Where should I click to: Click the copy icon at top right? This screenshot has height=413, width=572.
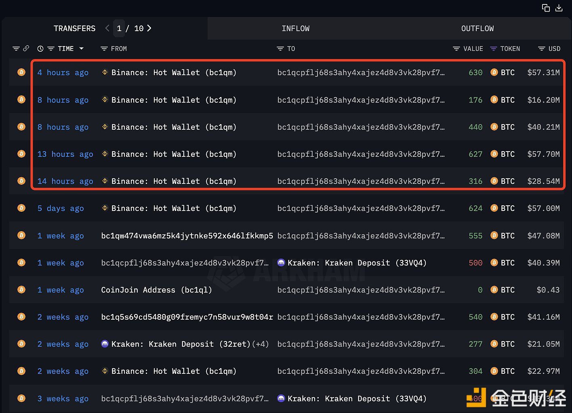click(x=546, y=8)
